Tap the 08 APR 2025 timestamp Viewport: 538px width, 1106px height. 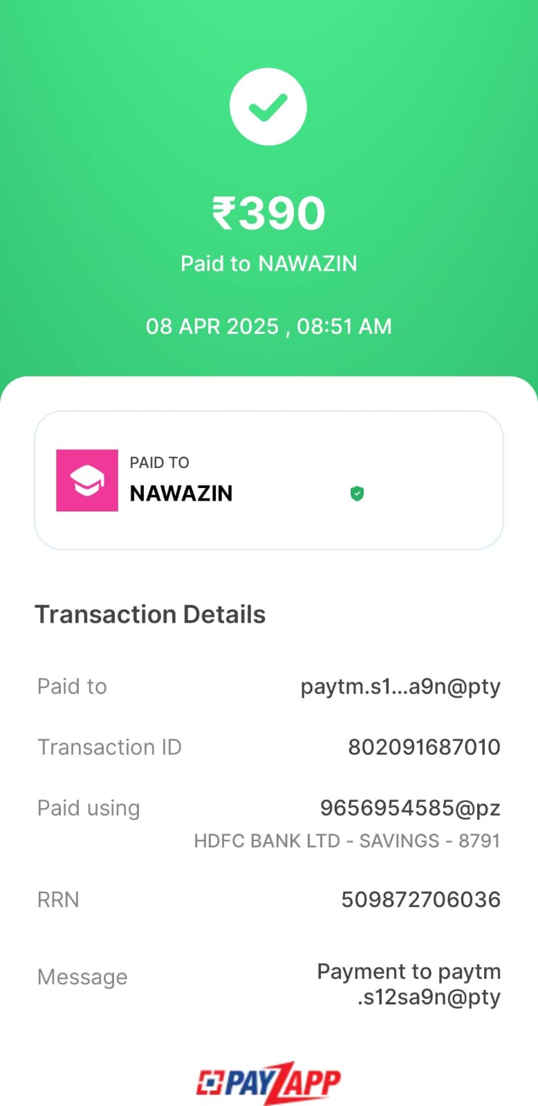[x=268, y=326]
